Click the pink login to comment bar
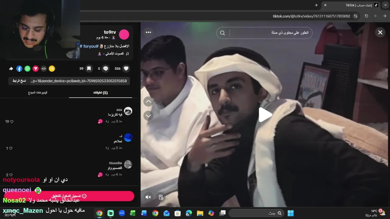This screenshot has width=390, height=219. (69, 196)
